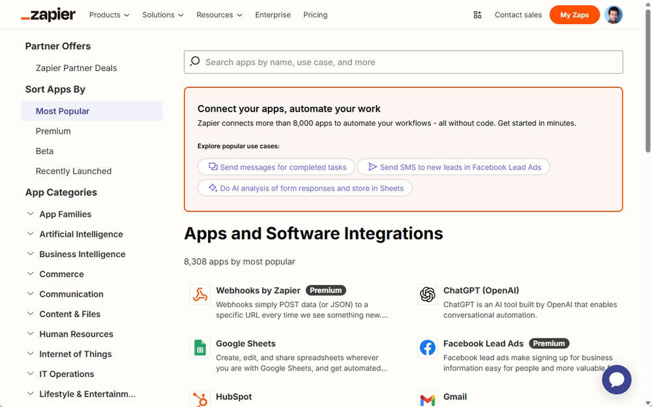Click the page vertical scrollbar

[x=648, y=81]
